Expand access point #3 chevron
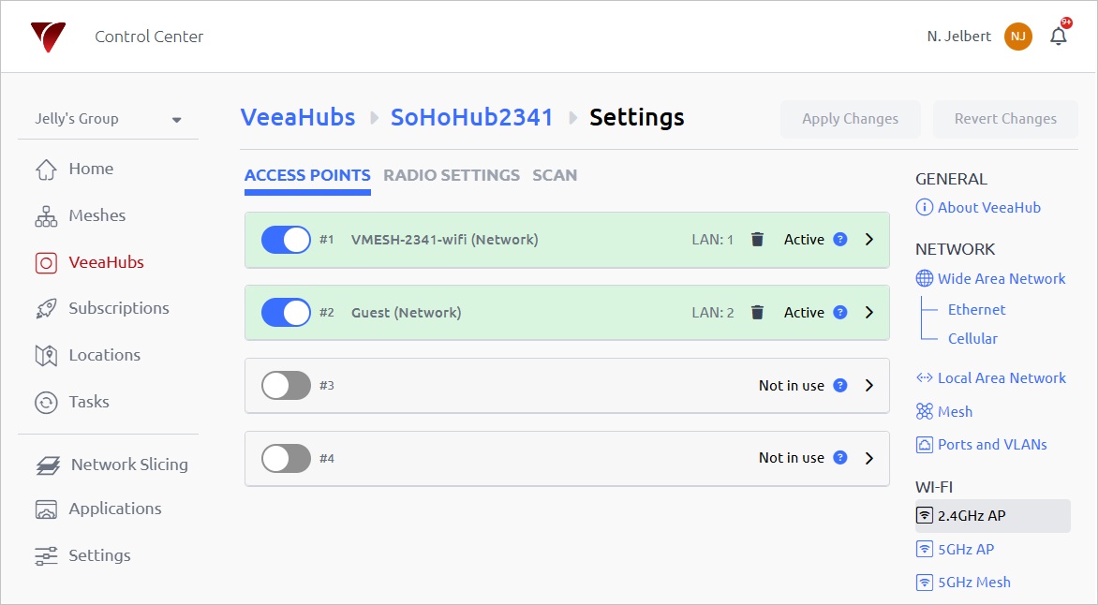The width and height of the screenshot is (1098, 605). pos(869,385)
